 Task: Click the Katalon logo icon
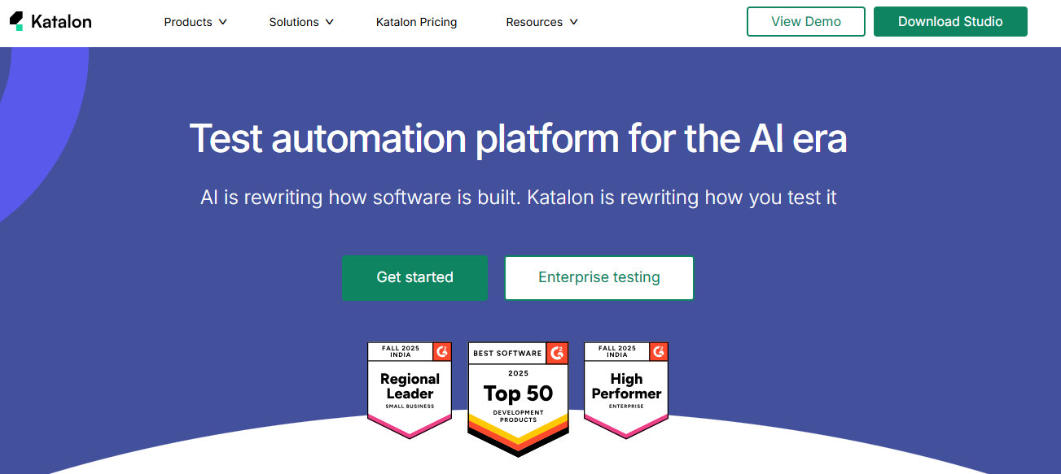pos(16,21)
